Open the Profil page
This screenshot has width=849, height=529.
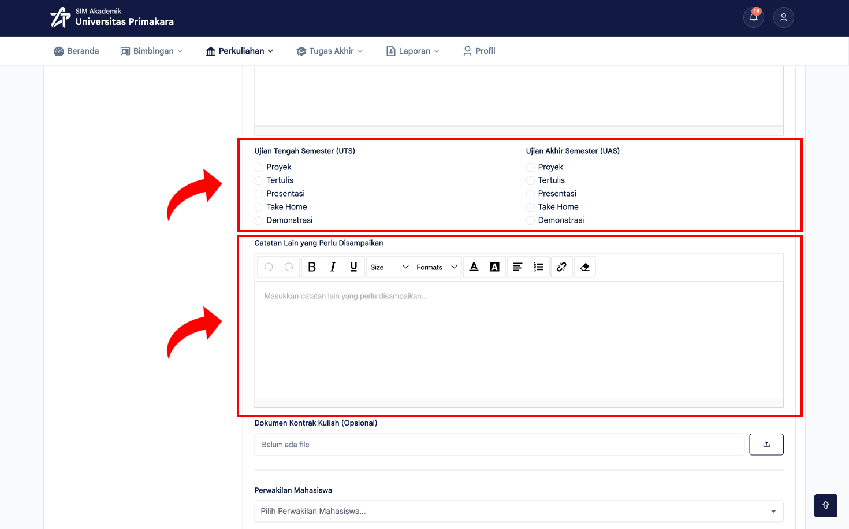479,51
